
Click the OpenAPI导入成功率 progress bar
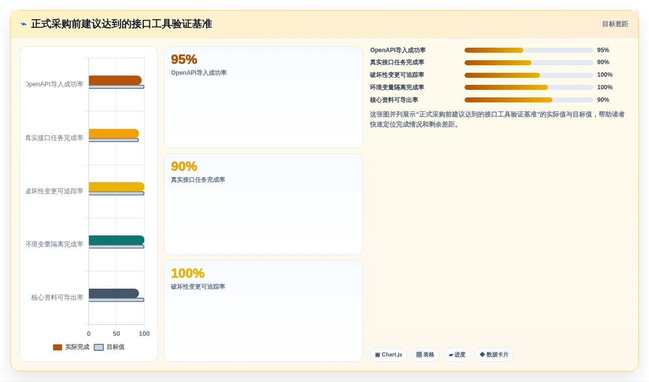pos(529,50)
